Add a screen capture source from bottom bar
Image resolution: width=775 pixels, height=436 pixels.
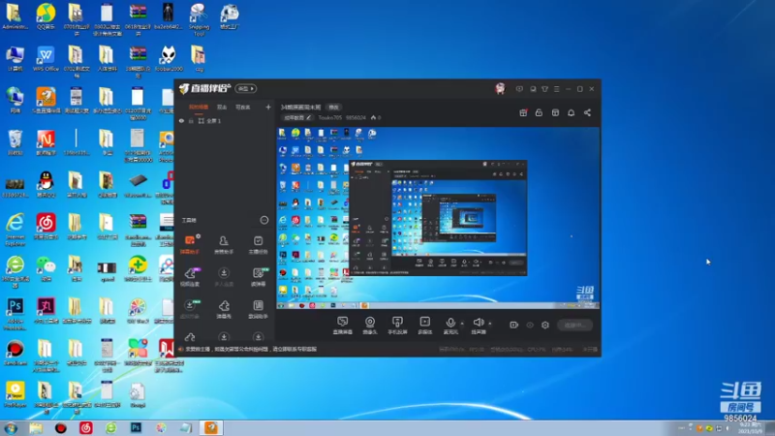[x=343, y=326]
